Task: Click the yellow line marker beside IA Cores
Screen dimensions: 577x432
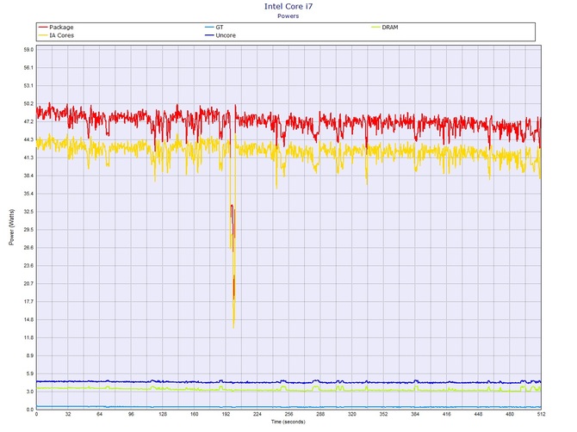Action: click(x=43, y=35)
